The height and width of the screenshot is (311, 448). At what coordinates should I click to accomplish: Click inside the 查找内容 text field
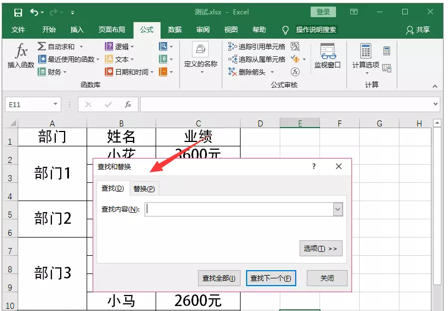tap(238, 209)
